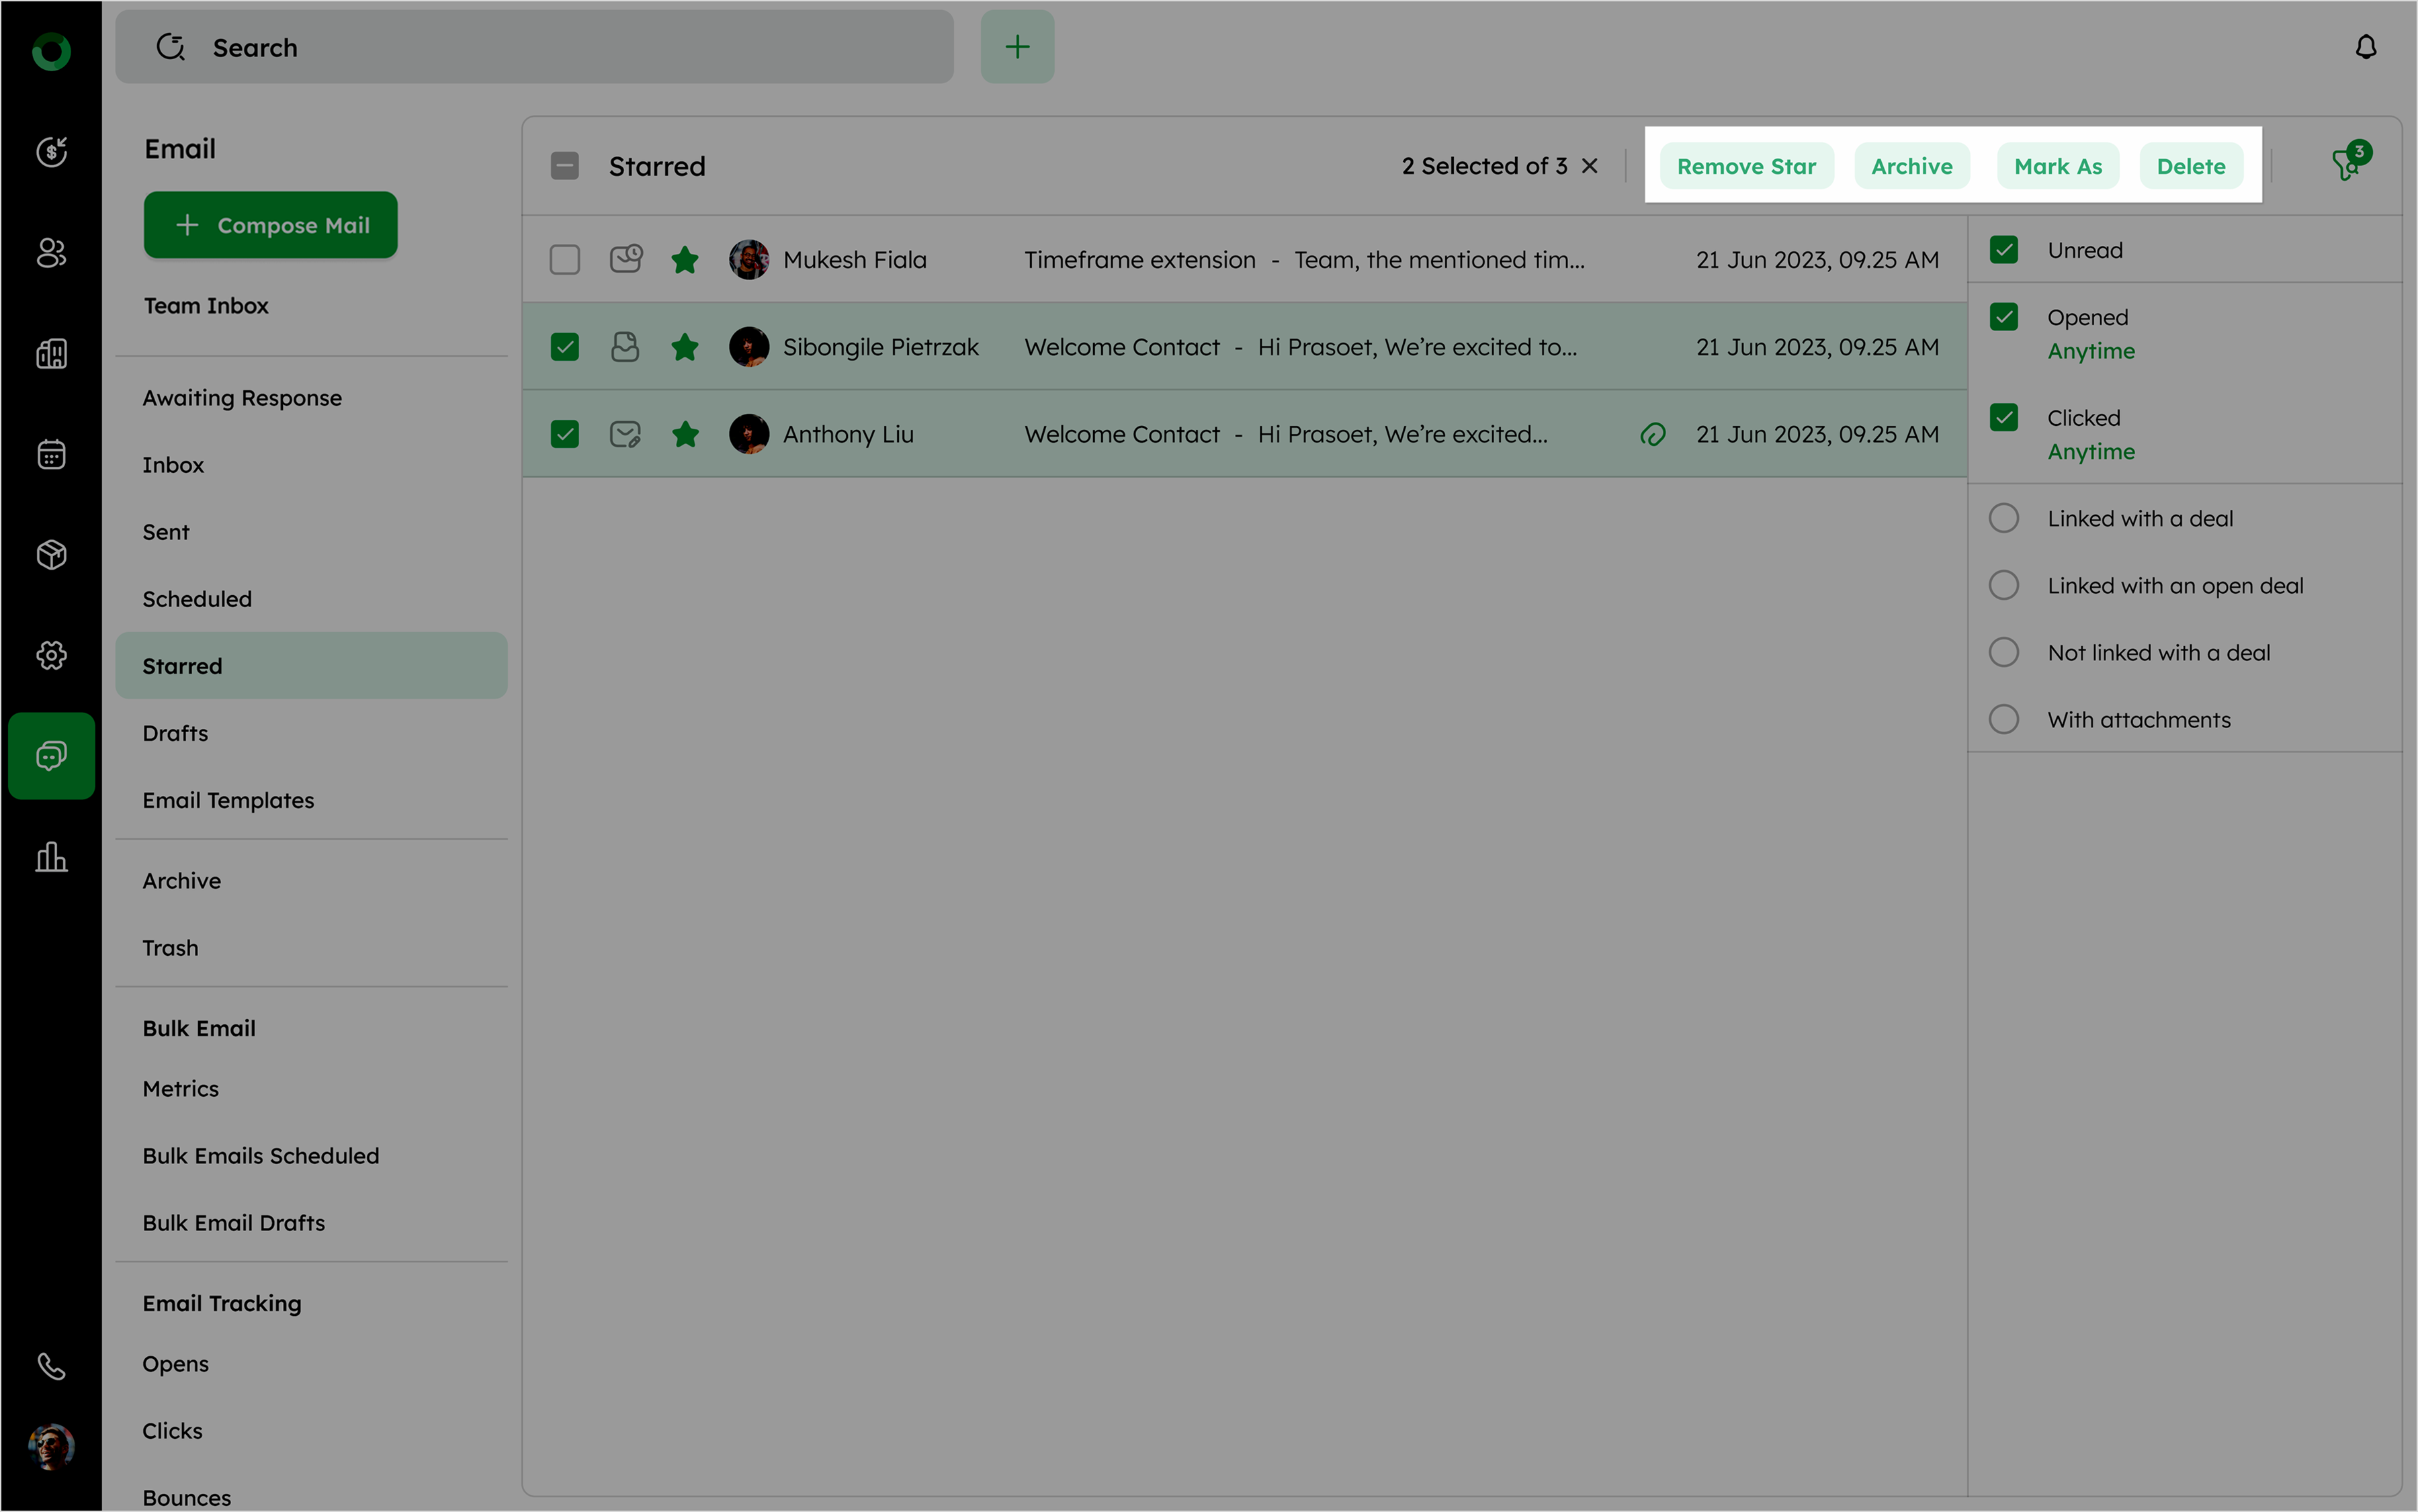Open Settings gear icon in sidebar
This screenshot has height=1512, width=2418.
click(51, 655)
